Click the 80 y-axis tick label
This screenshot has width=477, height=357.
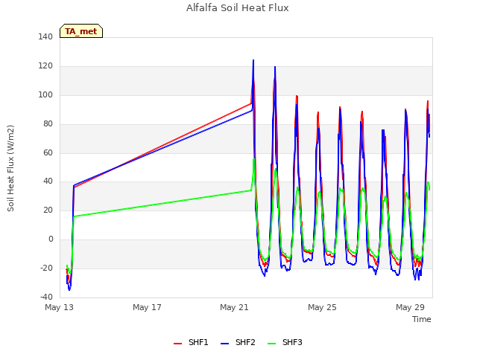pos(48,124)
